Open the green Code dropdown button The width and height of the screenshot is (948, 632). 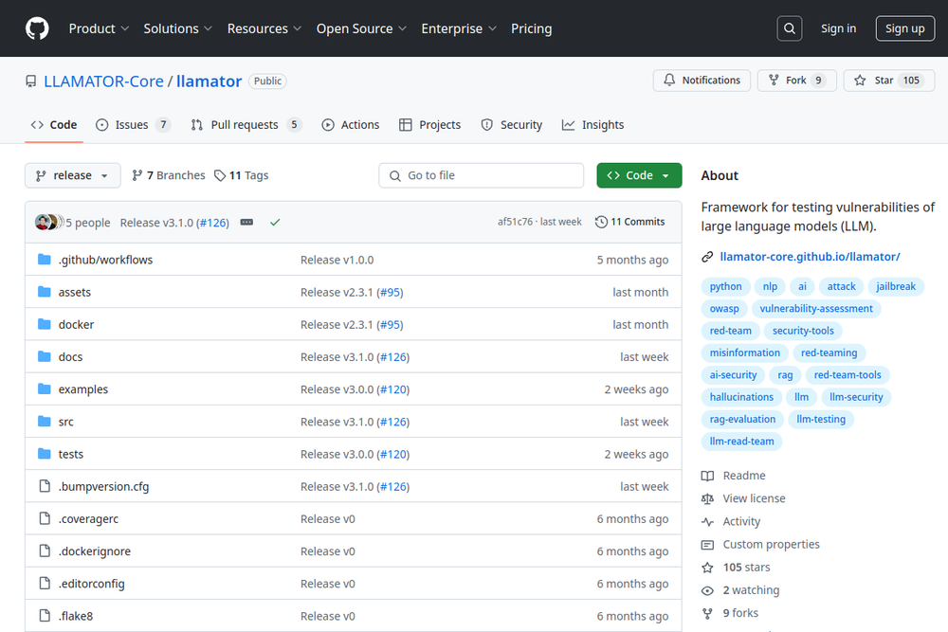[x=639, y=175]
